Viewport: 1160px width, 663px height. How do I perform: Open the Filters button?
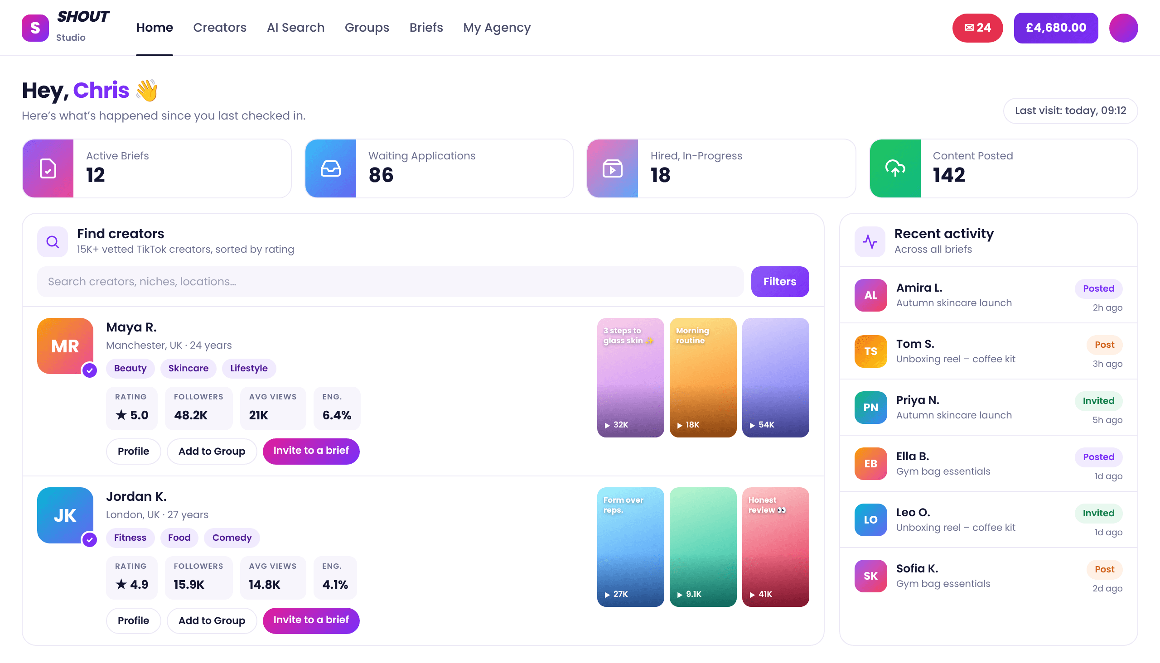(779, 281)
